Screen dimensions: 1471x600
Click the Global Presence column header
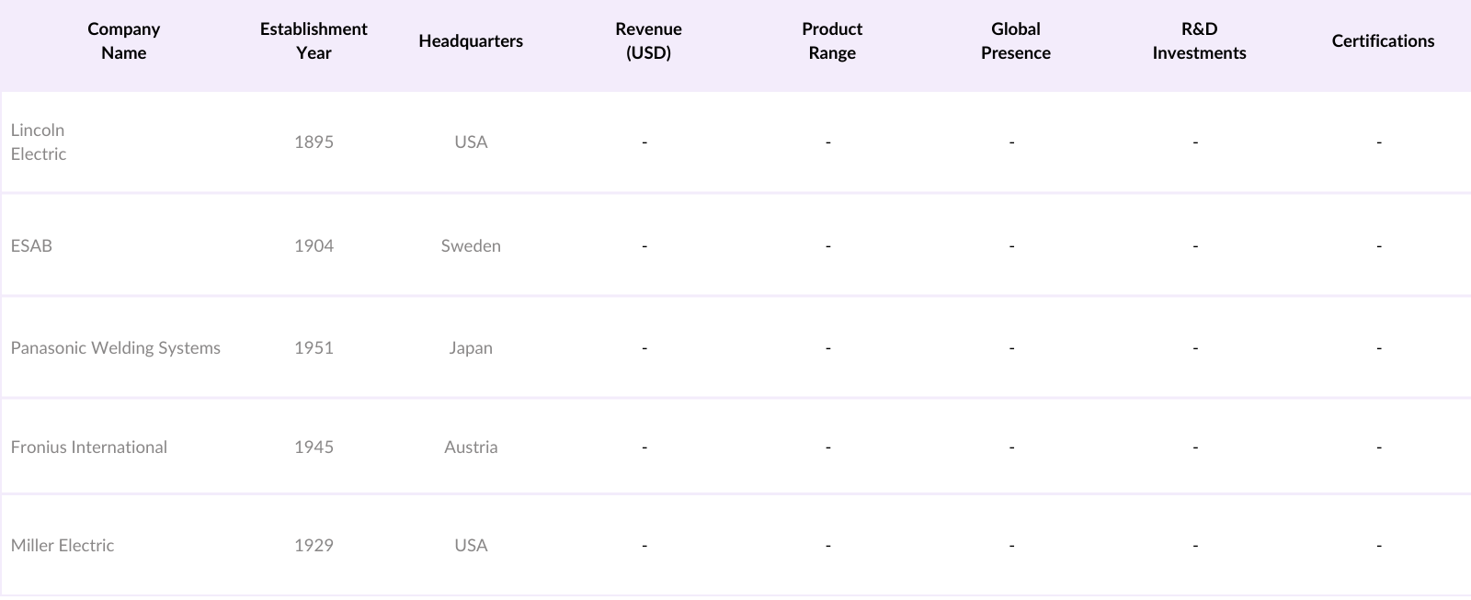pyautogui.click(x=1015, y=41)
